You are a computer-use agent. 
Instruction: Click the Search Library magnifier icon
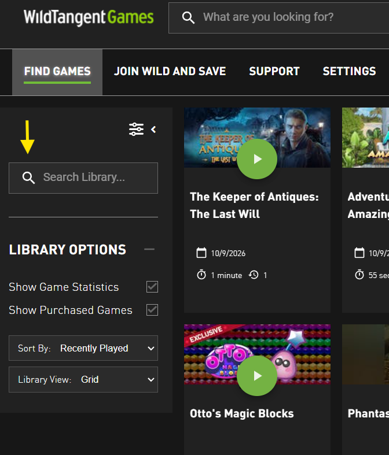point(28,177)
